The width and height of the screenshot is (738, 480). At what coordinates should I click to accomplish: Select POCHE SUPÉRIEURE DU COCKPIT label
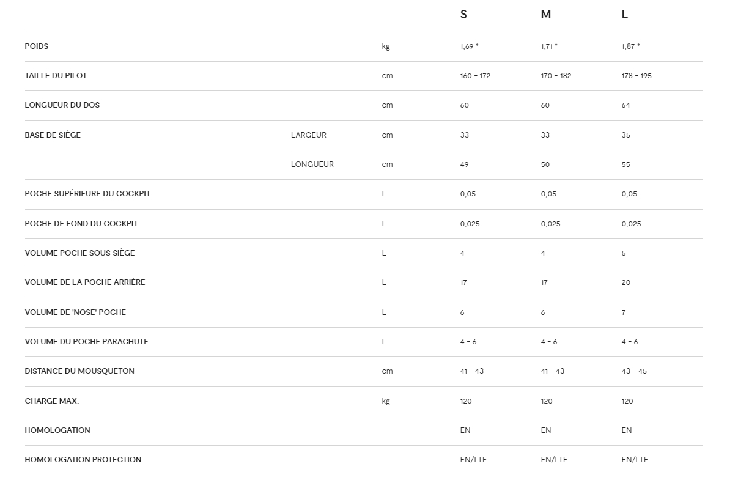click(x=87, y=194)
